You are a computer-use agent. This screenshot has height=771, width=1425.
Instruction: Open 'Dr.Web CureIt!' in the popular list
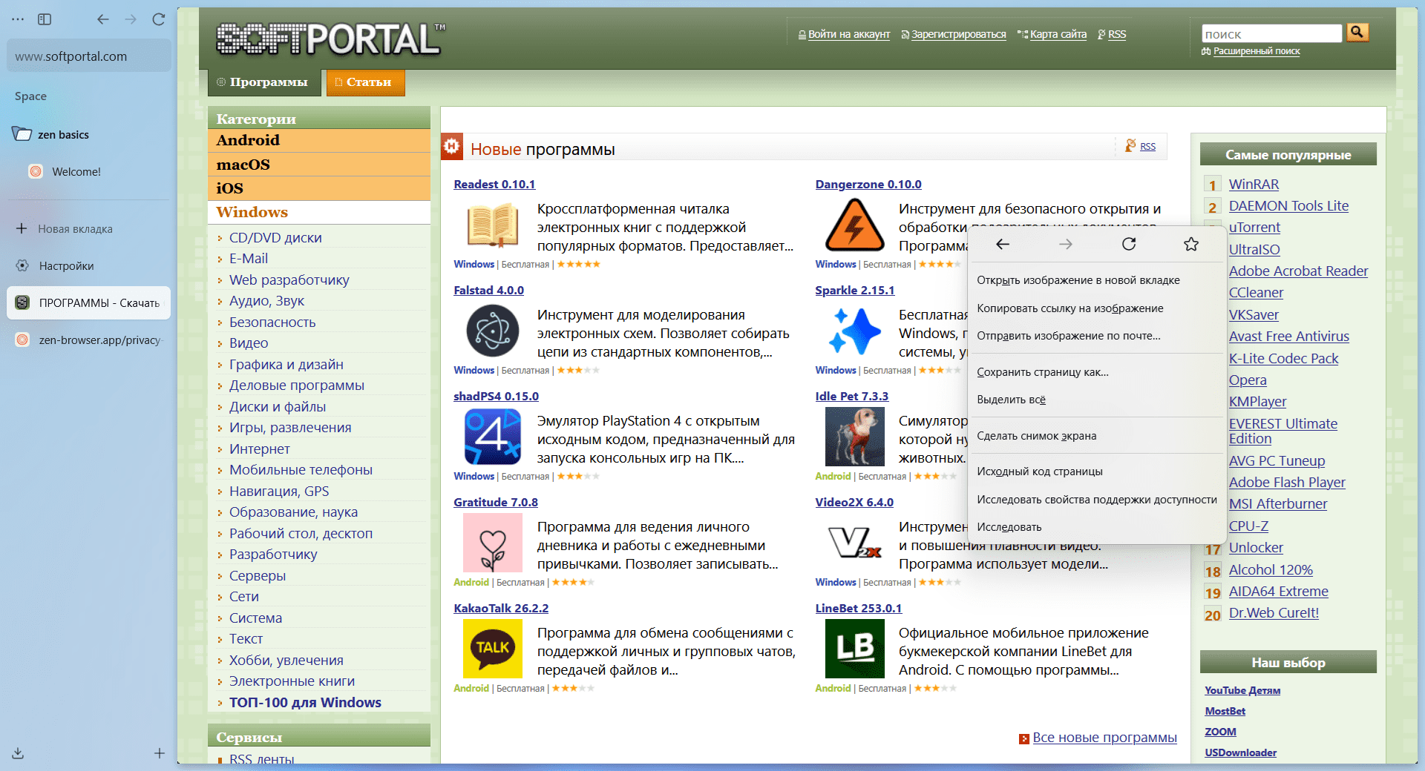coord(1274,613)
